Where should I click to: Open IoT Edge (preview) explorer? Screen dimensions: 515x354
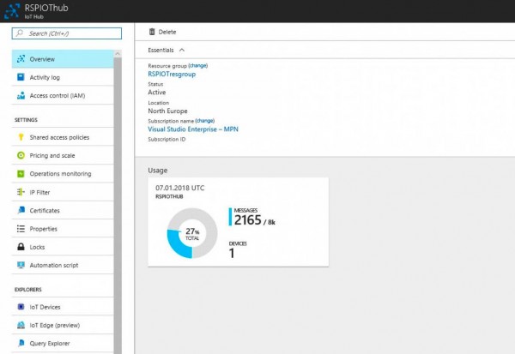coord(53,325)
